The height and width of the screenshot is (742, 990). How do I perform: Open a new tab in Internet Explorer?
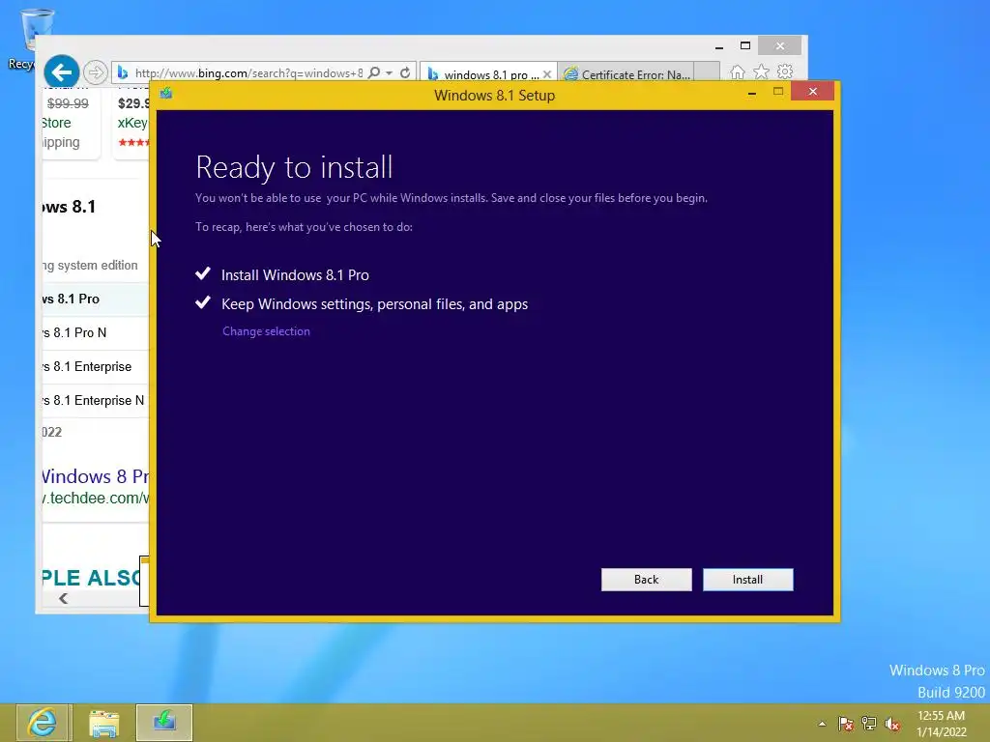pos(707,71)
